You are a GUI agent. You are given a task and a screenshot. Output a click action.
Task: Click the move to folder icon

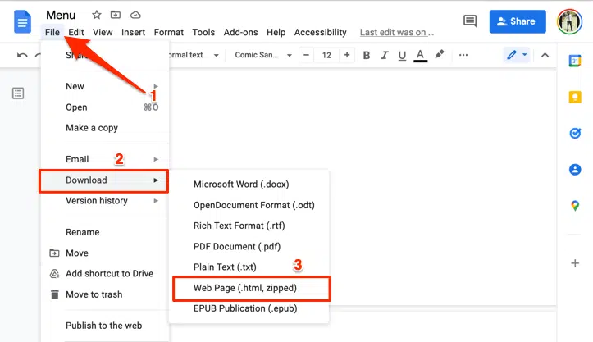coord(116,15)
